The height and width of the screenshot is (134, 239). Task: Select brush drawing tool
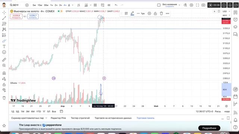point(4,41)
